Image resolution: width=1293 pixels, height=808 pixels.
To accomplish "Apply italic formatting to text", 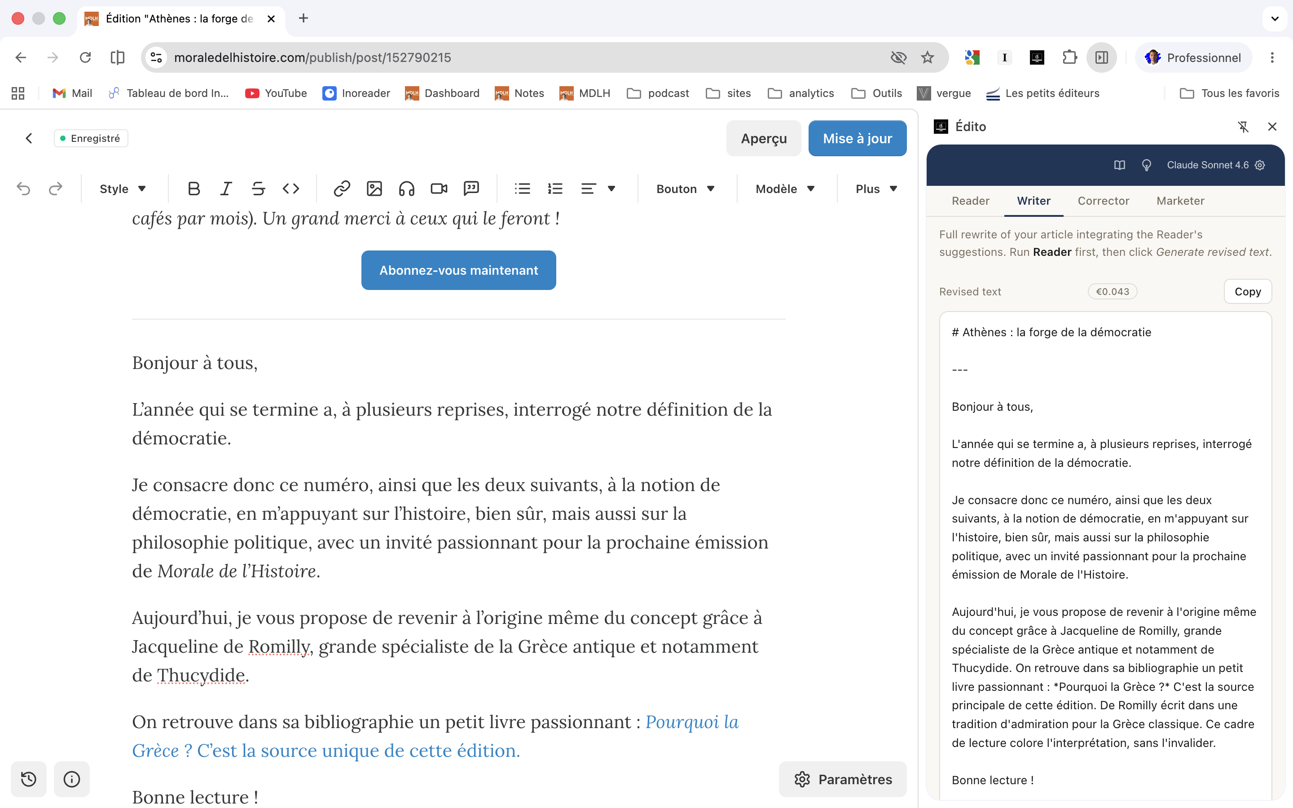I will (x=226, y=189).
